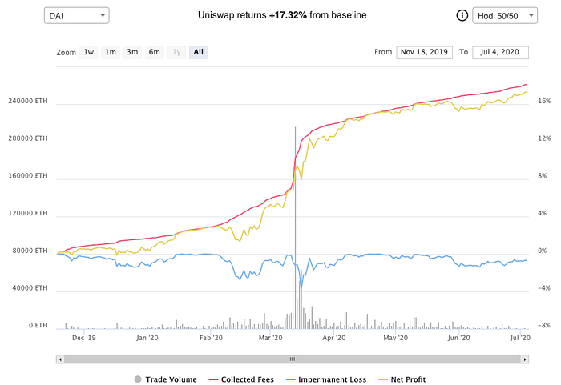This screenshot has height=385, width=561.
Task: Toggle the Collected Fees legend series
Action: click(241, 379)
